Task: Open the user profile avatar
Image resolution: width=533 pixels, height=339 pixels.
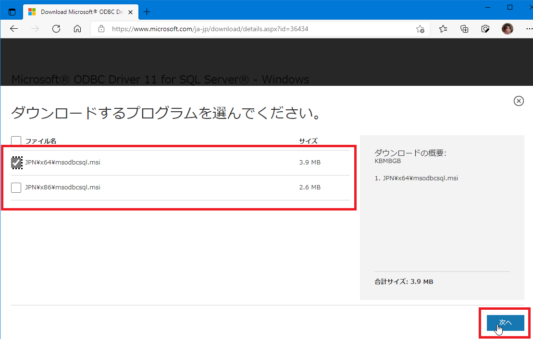Action: (507, 29)
